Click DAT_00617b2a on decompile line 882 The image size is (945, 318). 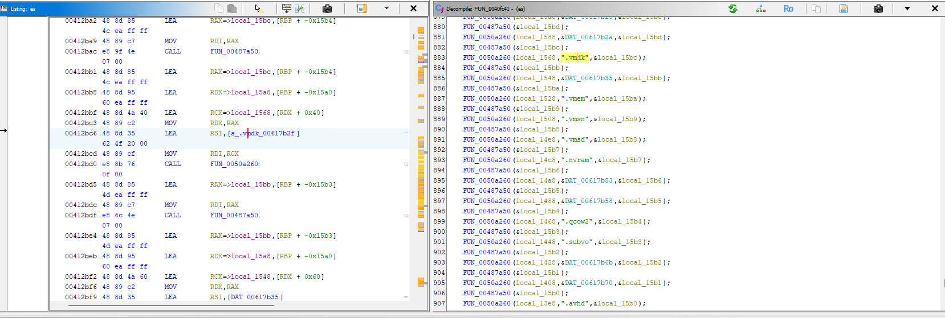589,37
